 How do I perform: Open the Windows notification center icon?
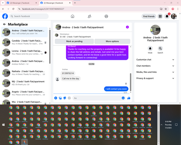(x=176, y=125)
